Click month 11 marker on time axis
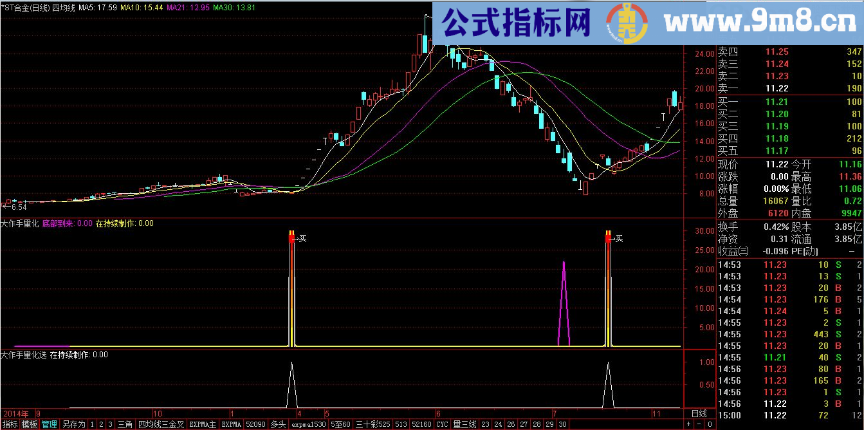Image resolution: width=864 pixels, height=430 pixels. [656, 413]
